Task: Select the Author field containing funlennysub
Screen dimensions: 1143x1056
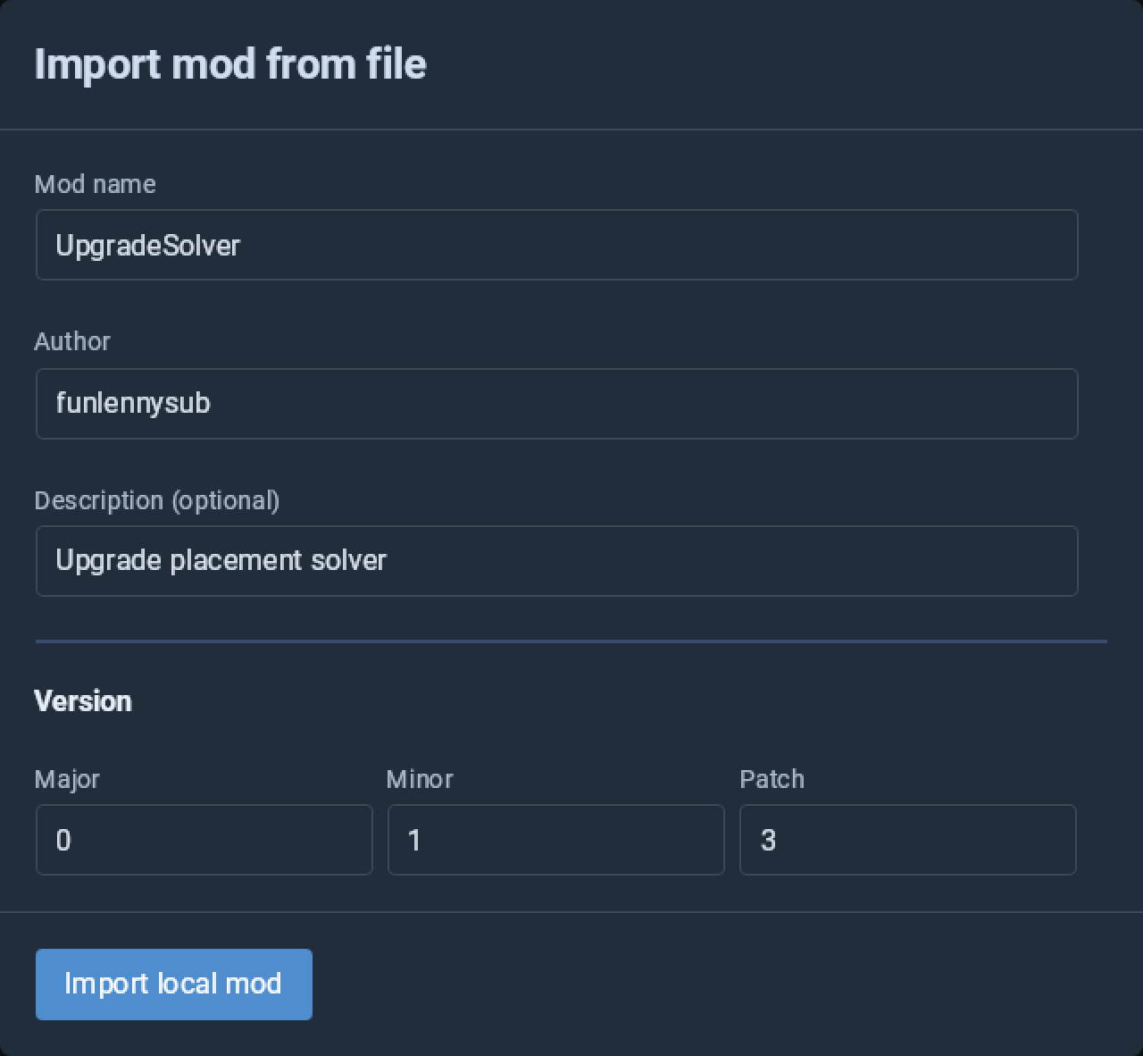Action: (x=556, y=404)
